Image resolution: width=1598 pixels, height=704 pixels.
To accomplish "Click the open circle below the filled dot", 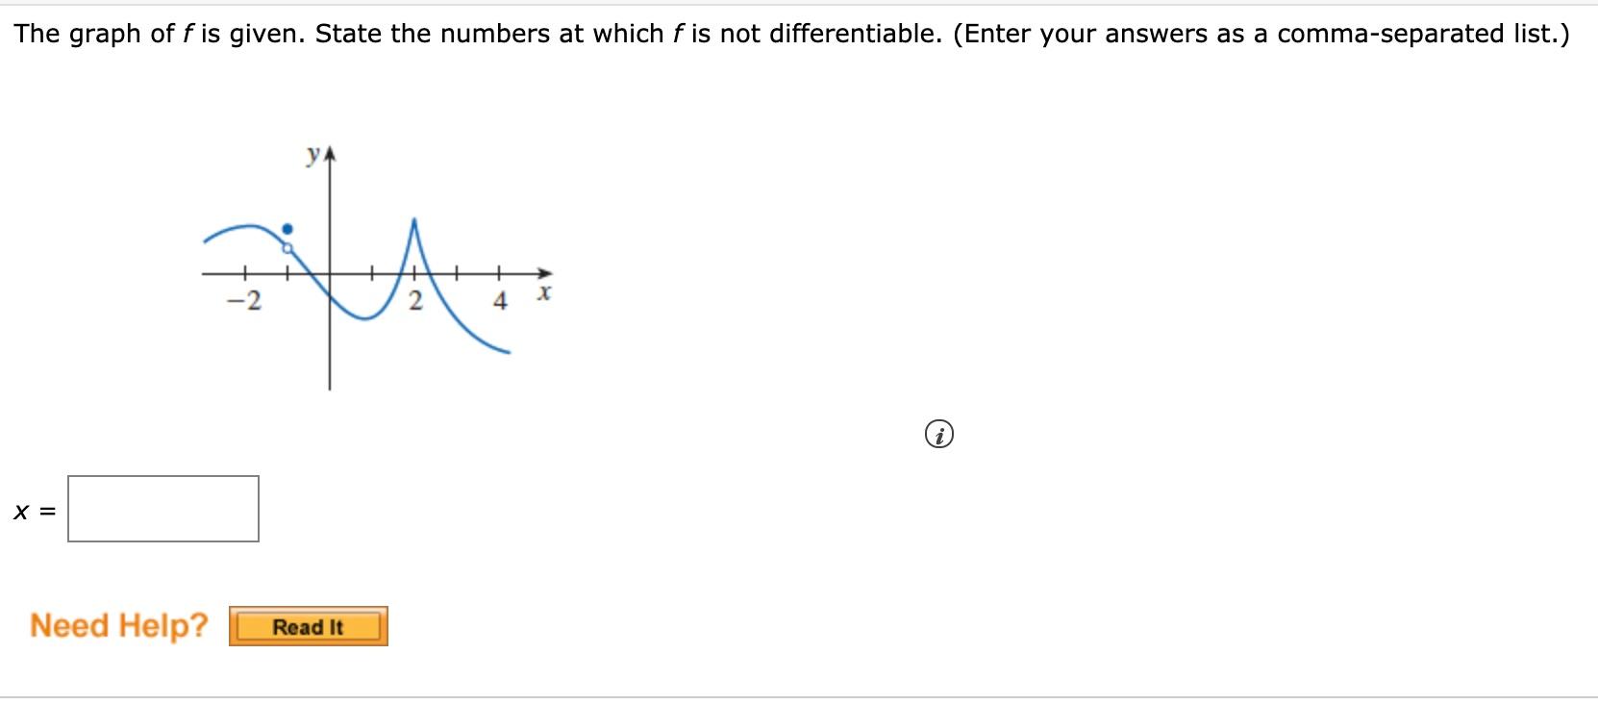I will pos(287,248).
